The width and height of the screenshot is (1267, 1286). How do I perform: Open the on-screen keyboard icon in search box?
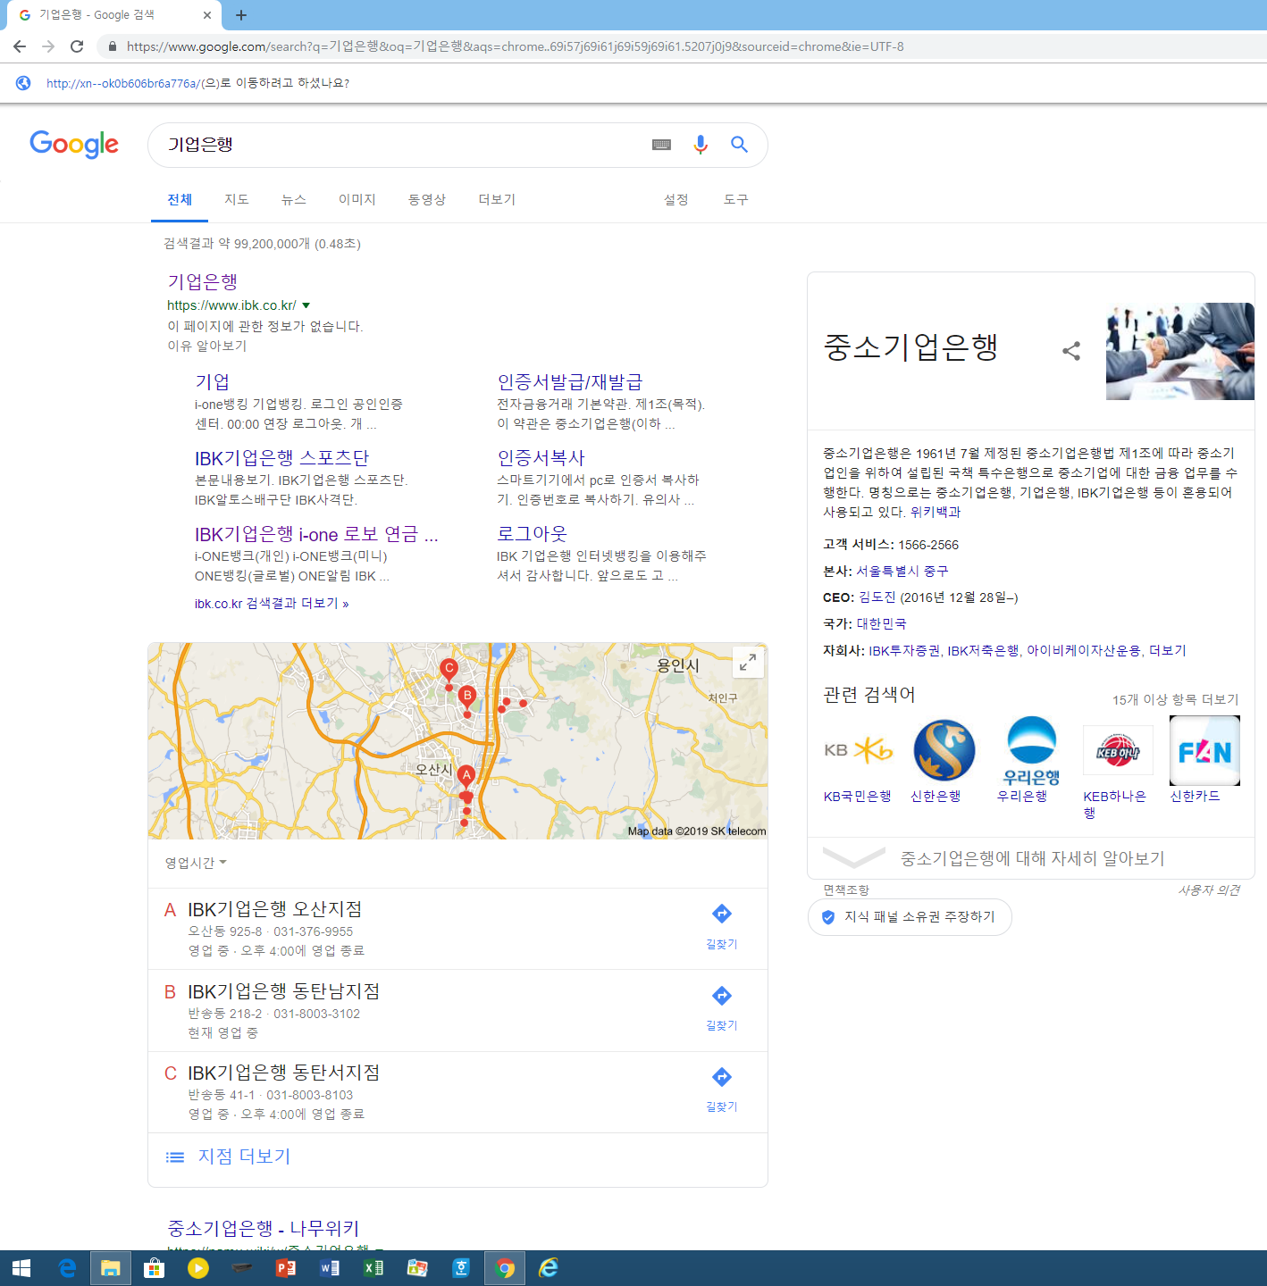[x=661, y=145]
